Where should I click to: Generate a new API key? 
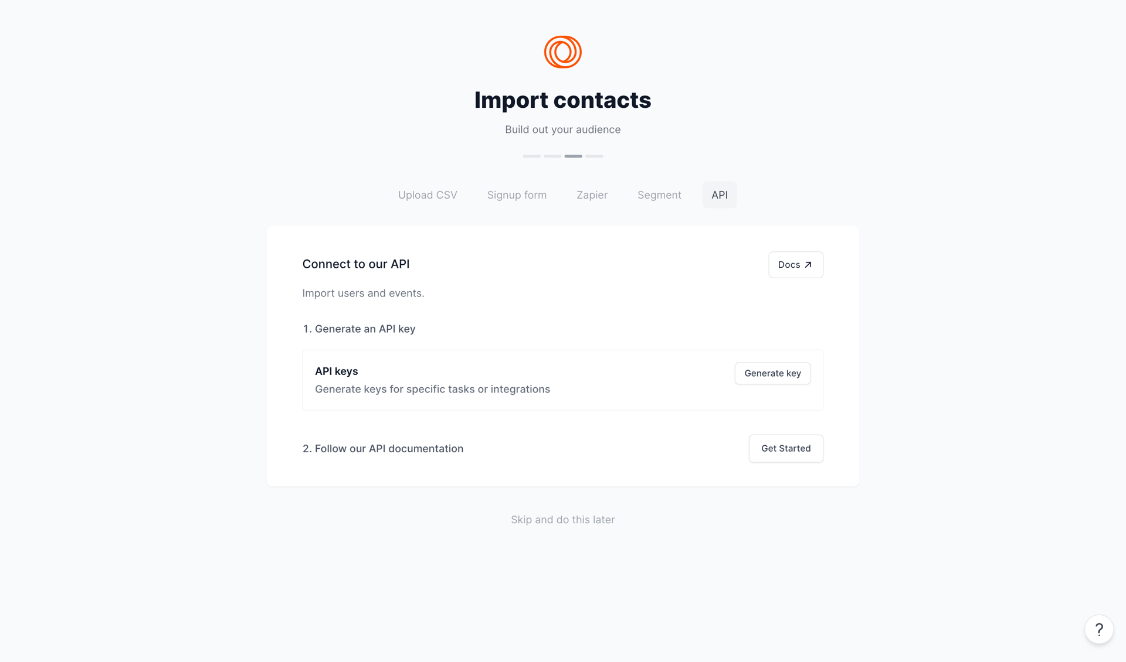772,373
